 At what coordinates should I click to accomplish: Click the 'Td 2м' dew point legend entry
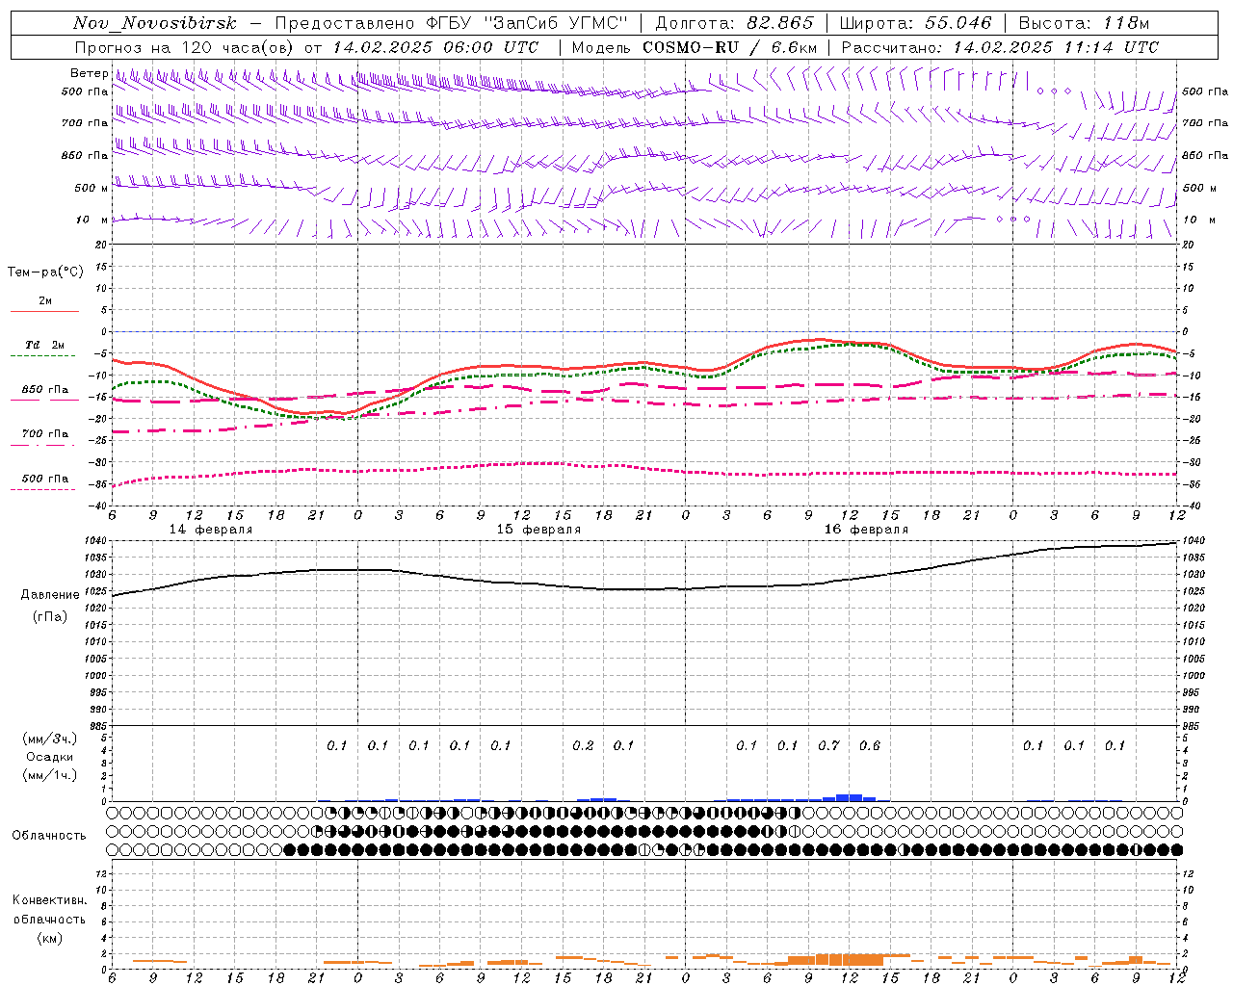pyautogui.click(x=45, y=345)
